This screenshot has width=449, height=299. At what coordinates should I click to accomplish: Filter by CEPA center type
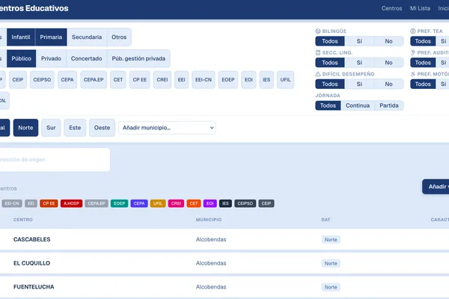pos(67,80)
